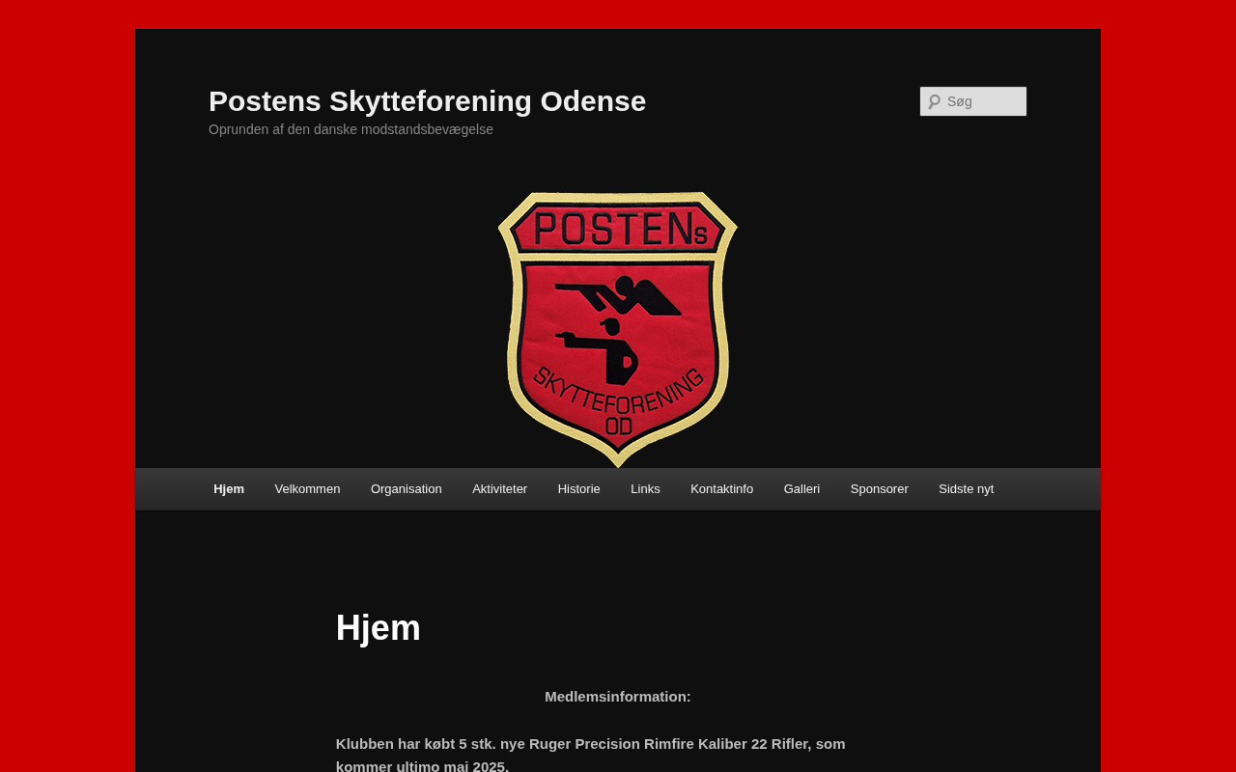Select the Aktiviteter menu item
1236x772 pixels.
(500, 489)
